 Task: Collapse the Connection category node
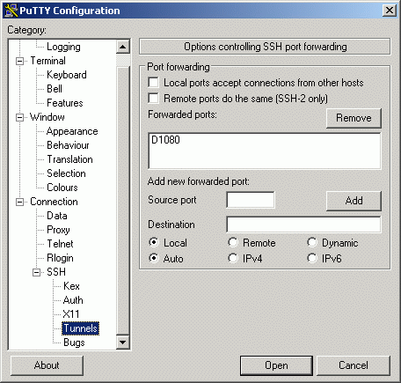click(x=20, y=202)
